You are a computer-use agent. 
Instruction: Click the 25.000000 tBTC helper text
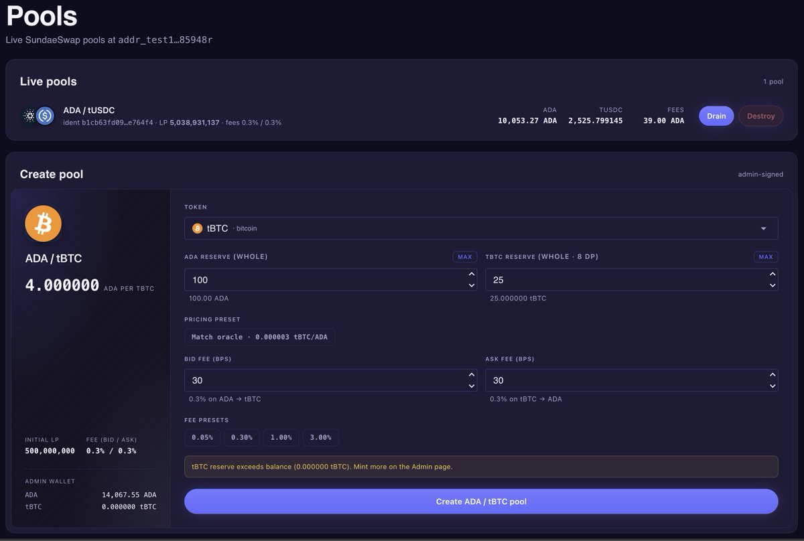[518, 299]
